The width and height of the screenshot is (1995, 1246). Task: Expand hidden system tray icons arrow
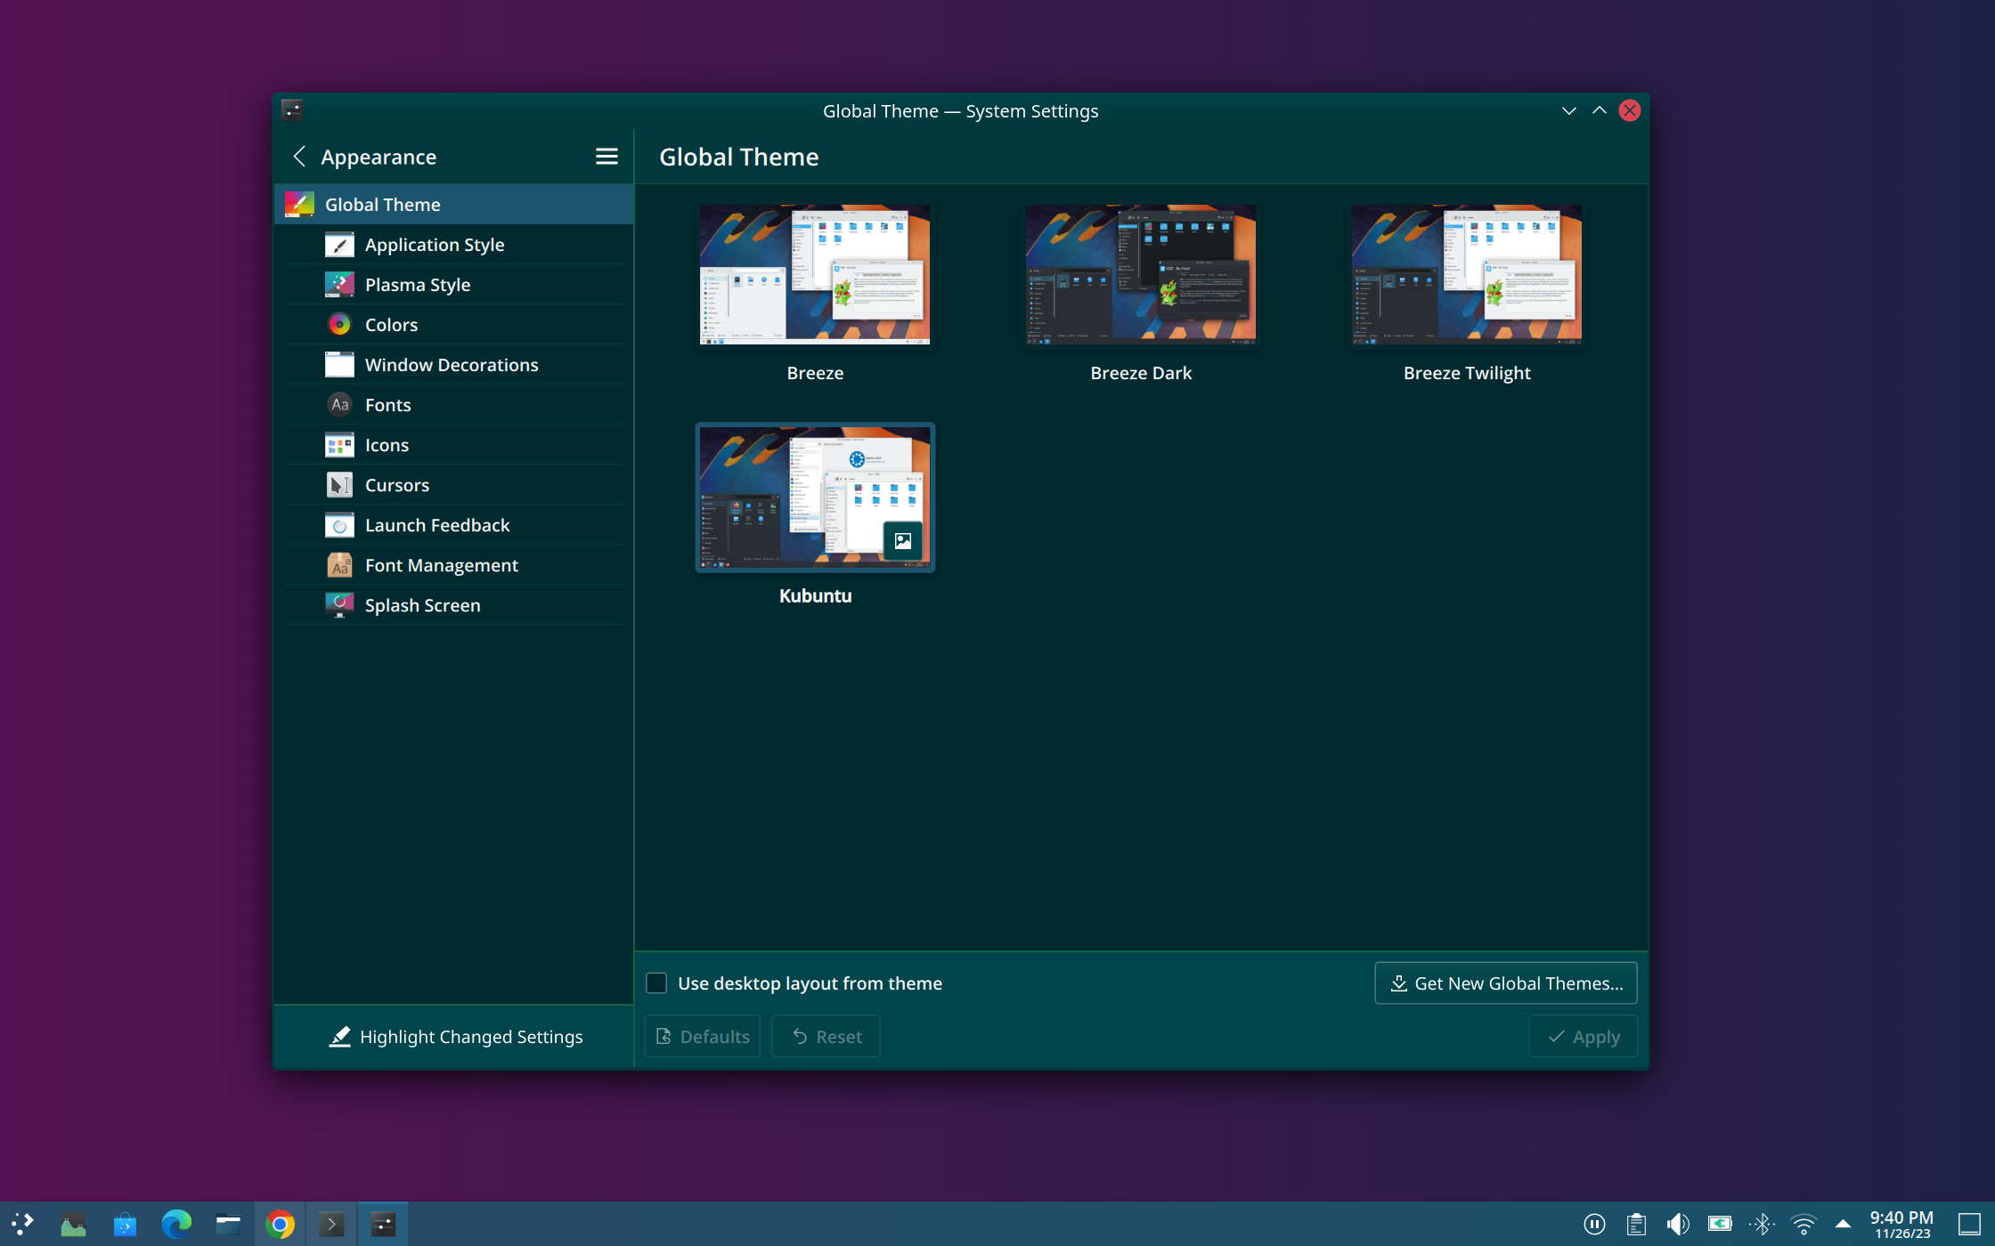coord(1843,1225)
